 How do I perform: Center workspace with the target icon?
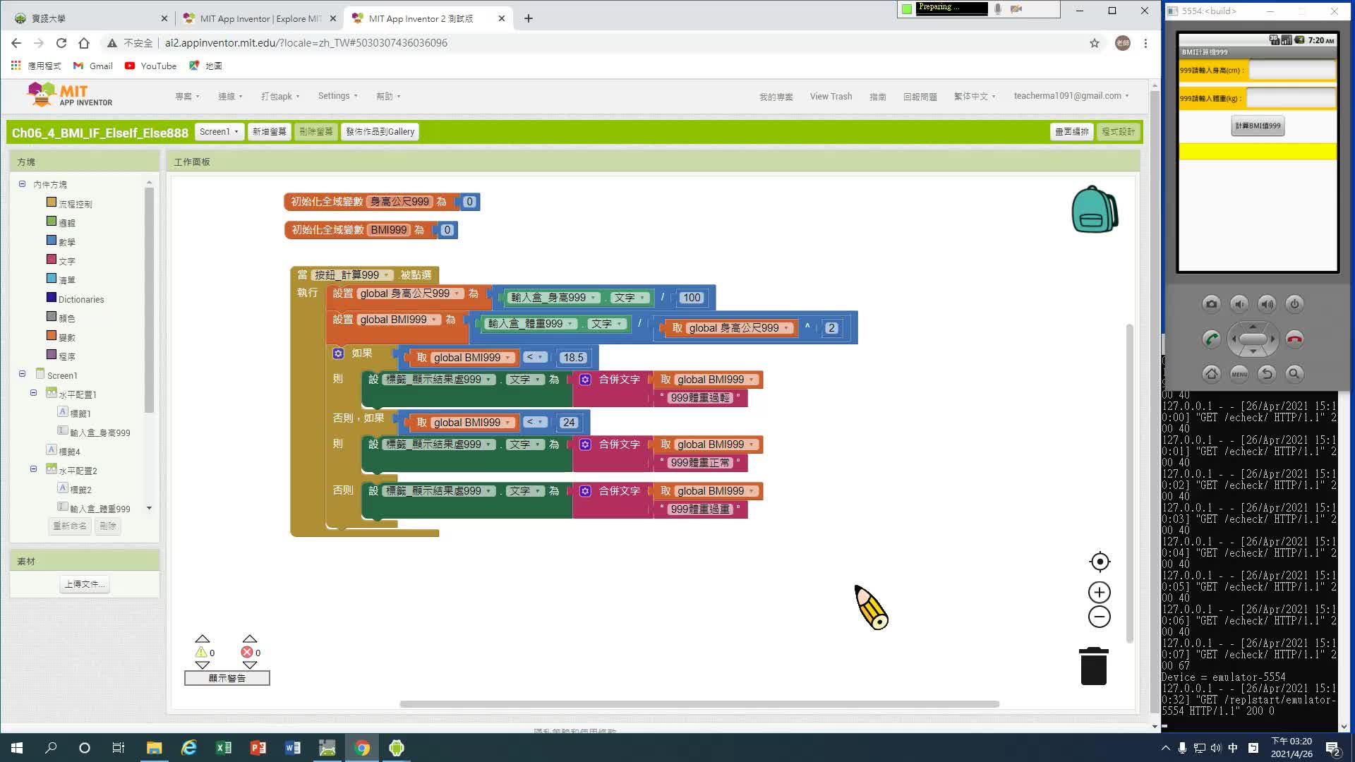(1100, 562)
